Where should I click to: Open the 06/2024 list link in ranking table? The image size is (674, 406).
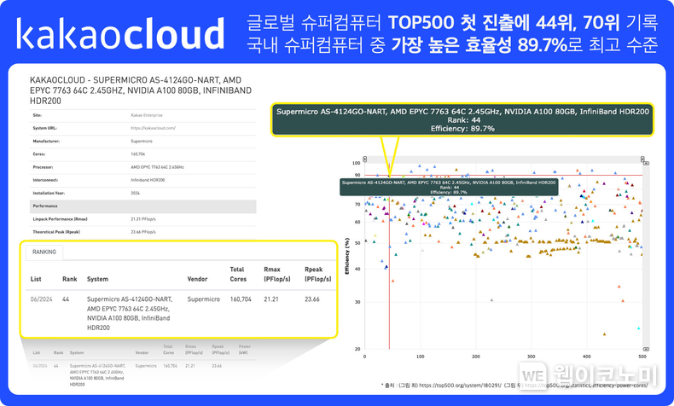pos(41,299)
